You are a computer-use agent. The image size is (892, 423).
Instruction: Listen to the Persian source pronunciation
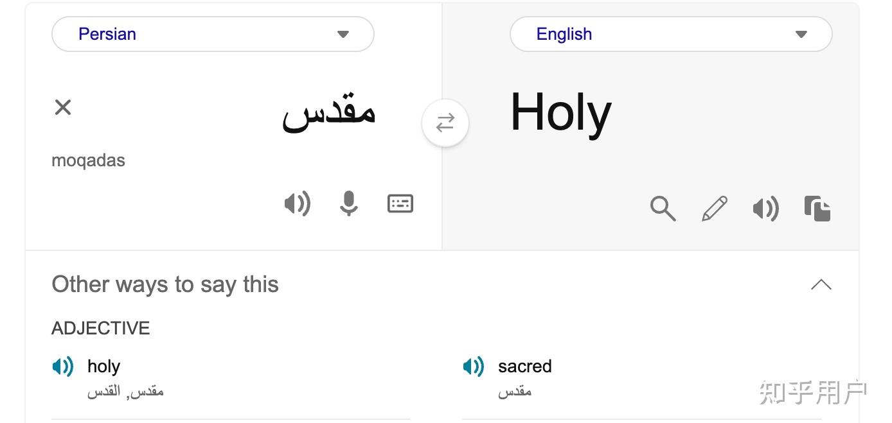297,204
